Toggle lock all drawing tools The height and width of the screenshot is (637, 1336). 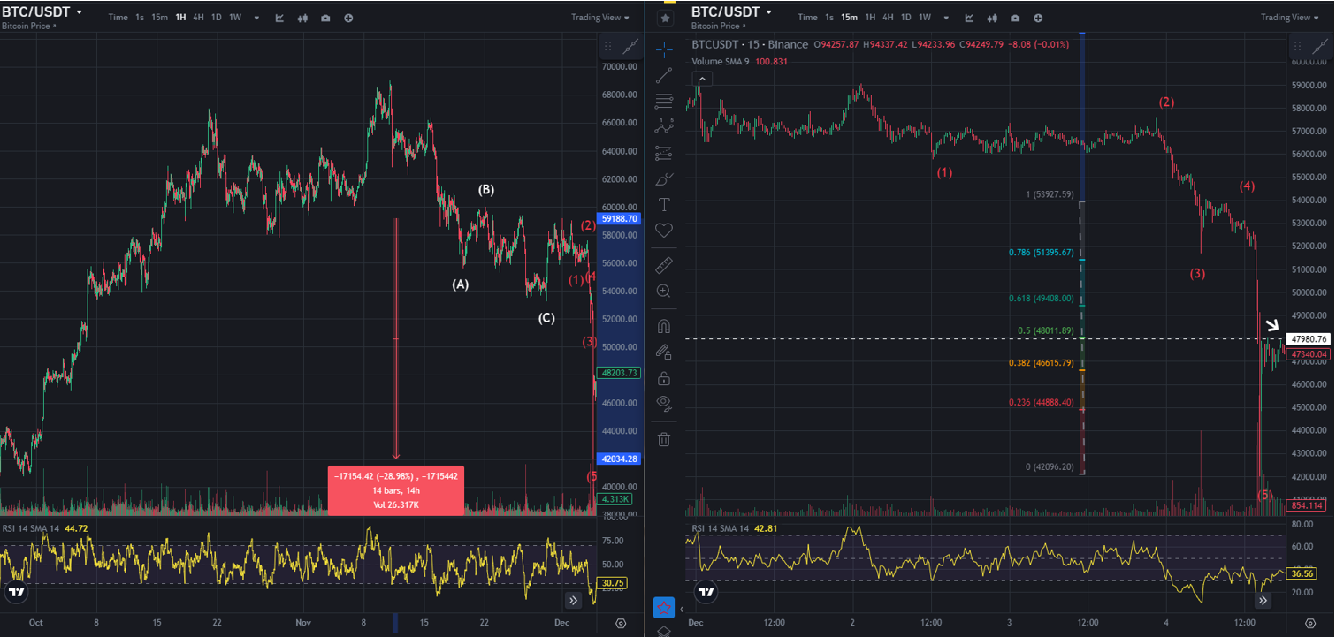[664, 378]
